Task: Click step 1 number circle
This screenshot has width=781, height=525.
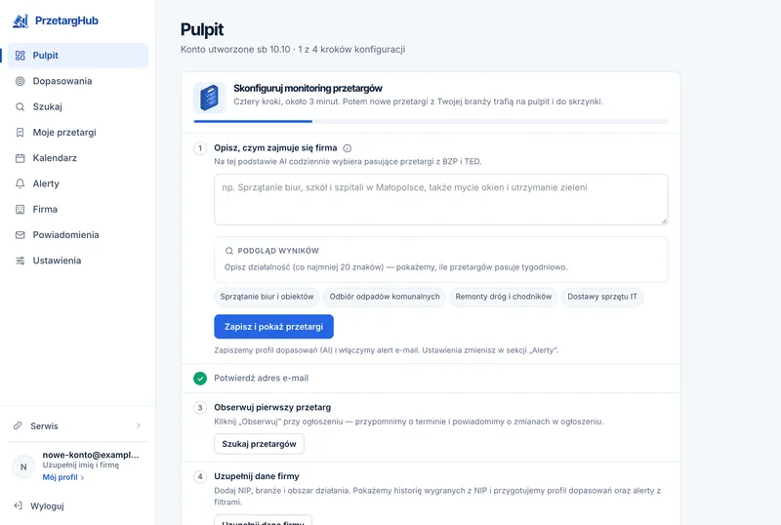Action: pyautogui.click(x=200, y=148)
